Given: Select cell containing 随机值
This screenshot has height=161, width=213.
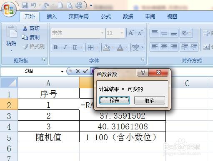Looking at the screenshot, I should click(x=48, y=137).
